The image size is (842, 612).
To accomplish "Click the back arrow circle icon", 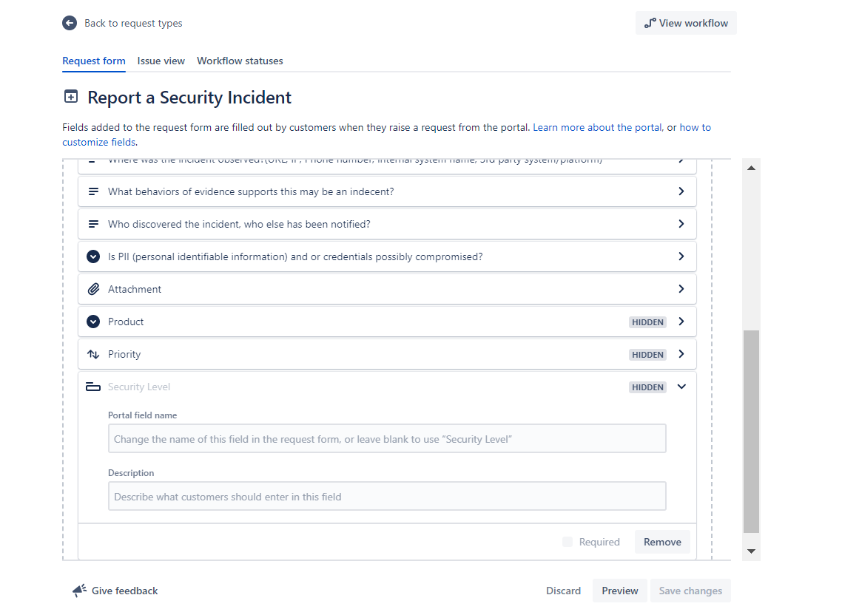I will [x=69, y=23].
